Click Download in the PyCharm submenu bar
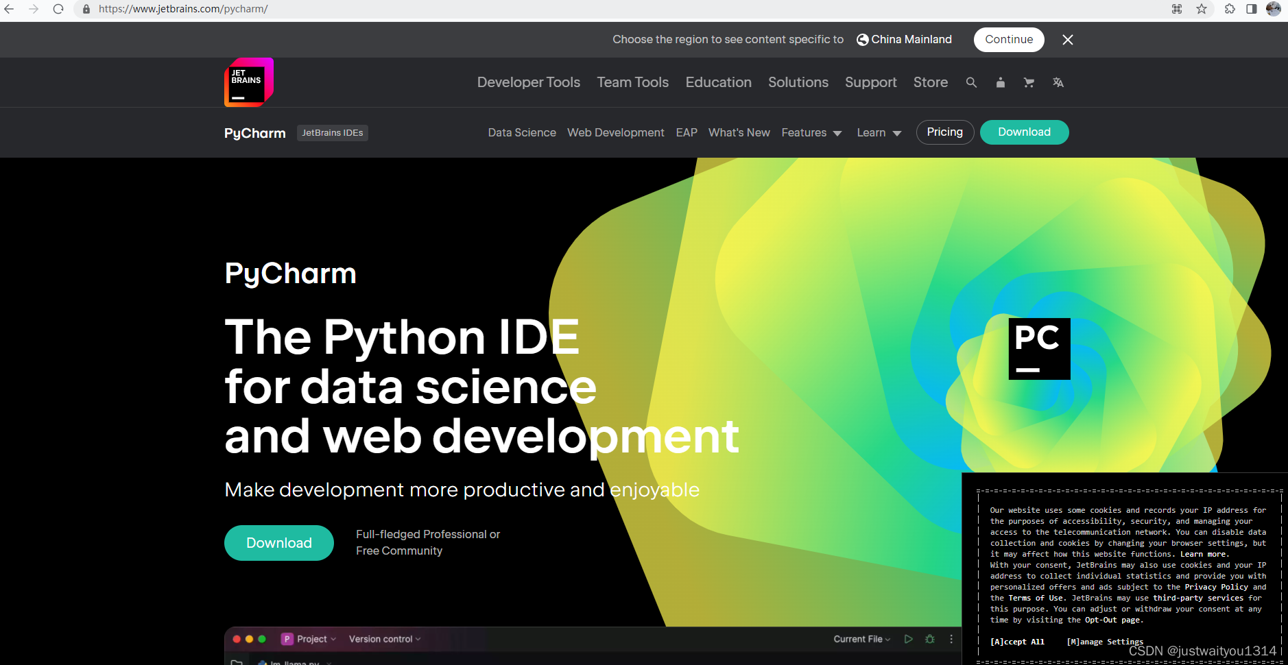The height and width of the screenshot is (665, 1288). [1025, 132]
